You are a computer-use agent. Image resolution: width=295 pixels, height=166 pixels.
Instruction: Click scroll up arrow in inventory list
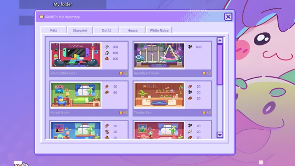220,41
